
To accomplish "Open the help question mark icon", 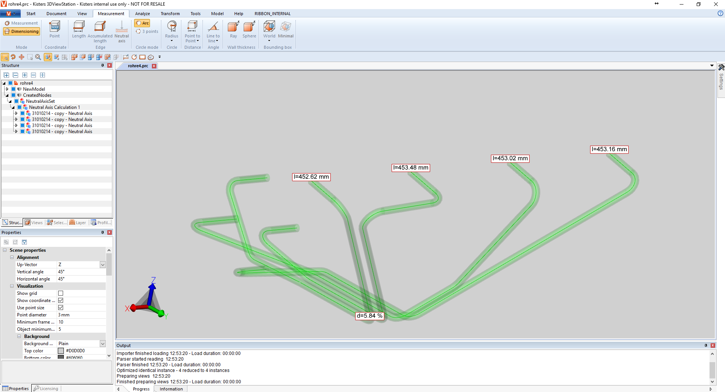I will pos(720,13).
